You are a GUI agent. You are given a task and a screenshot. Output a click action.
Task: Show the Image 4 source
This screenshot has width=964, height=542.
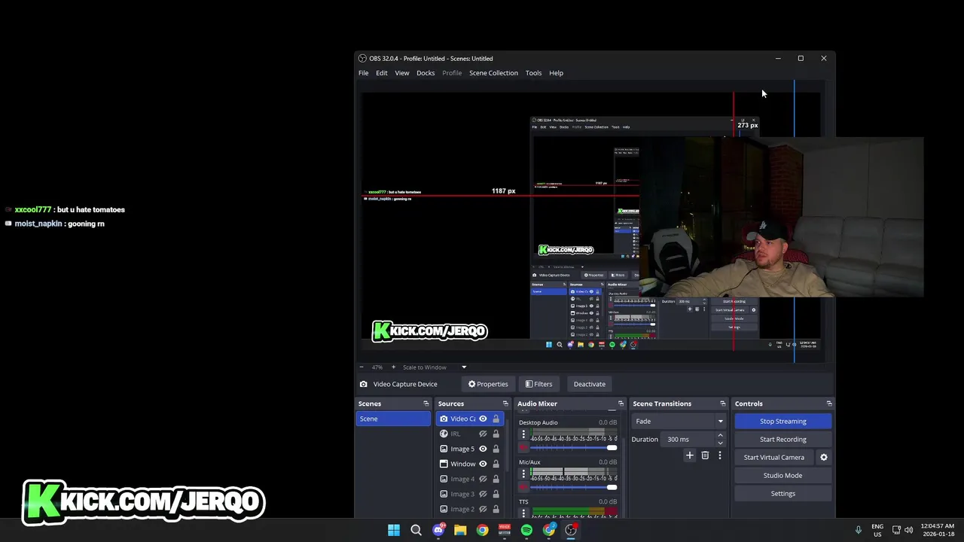coord(483,479)
